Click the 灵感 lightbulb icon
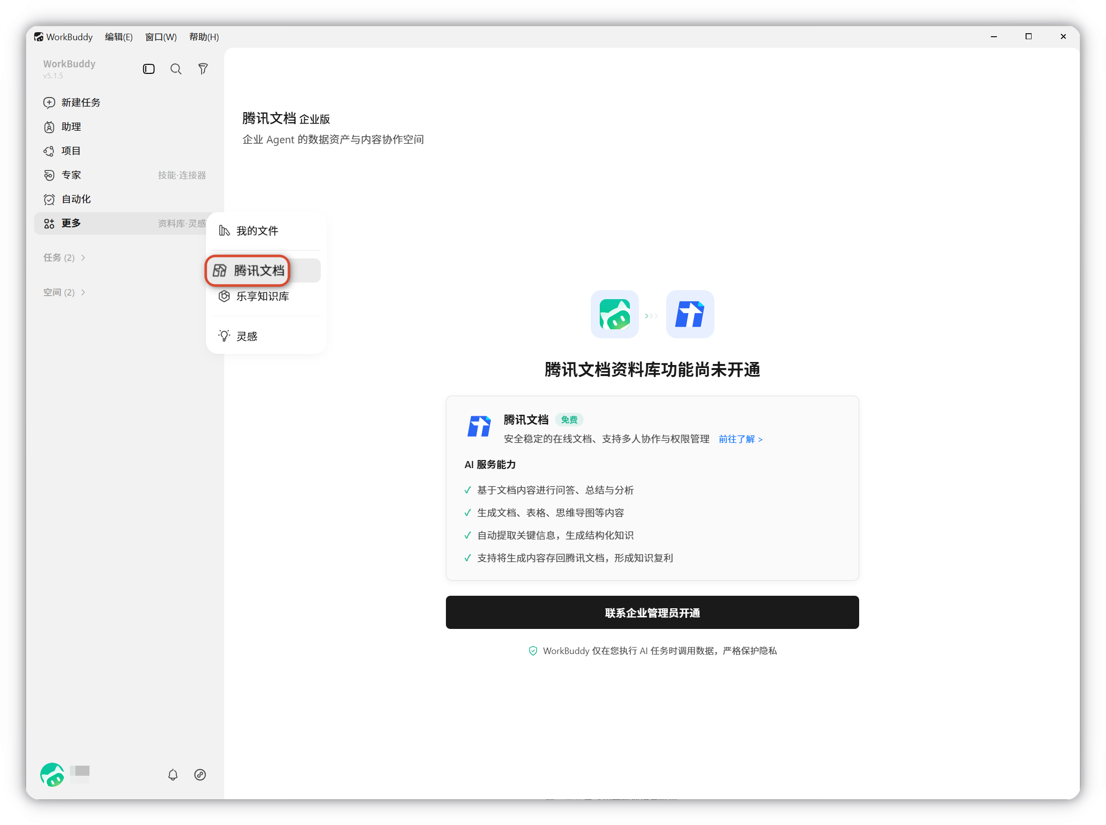 pyautogui.click(x=224, y=336)
